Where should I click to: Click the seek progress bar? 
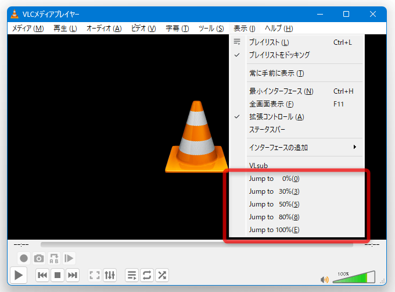(197, 245)
